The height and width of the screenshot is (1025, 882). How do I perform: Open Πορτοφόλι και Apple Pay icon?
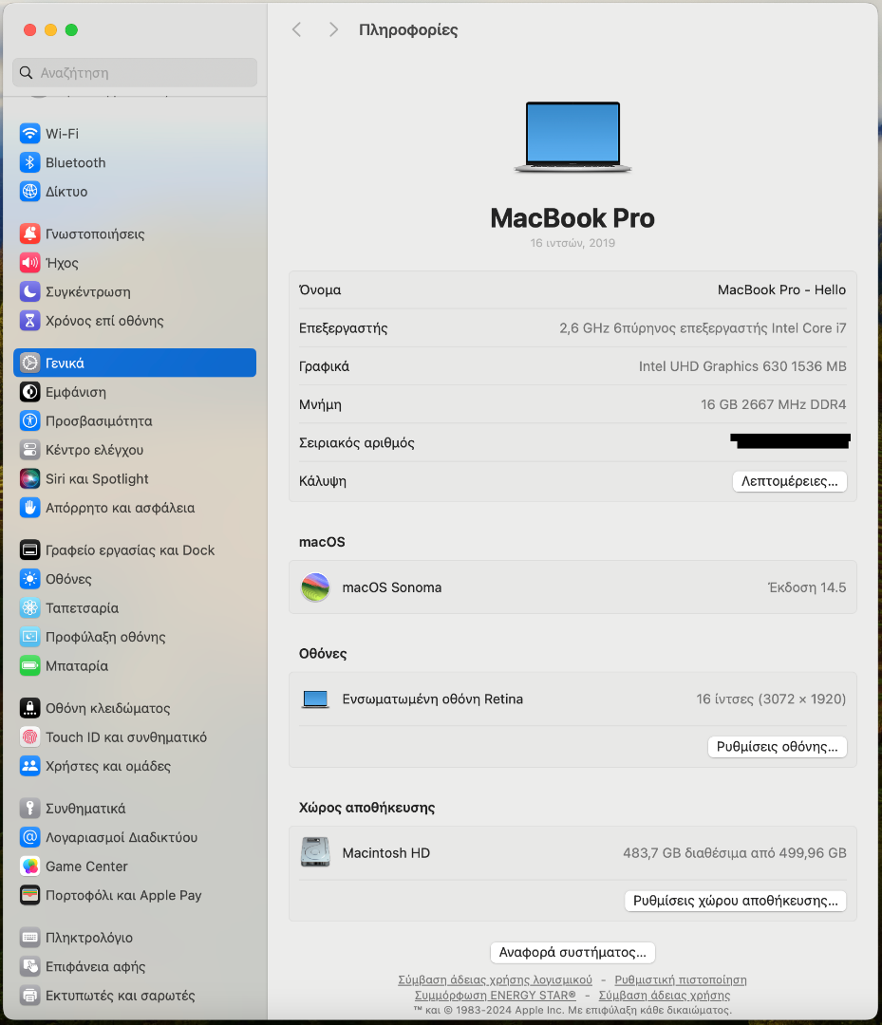click(x=29, y=895)
